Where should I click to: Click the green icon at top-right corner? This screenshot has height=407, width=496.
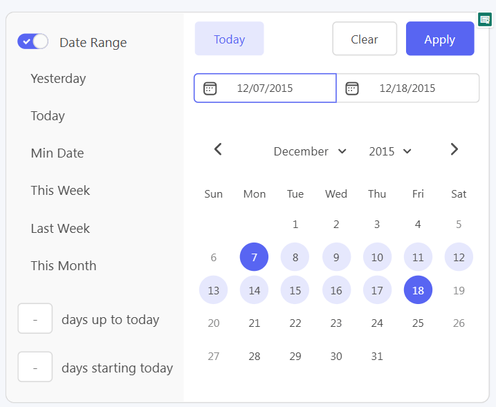tap(485, 20)
